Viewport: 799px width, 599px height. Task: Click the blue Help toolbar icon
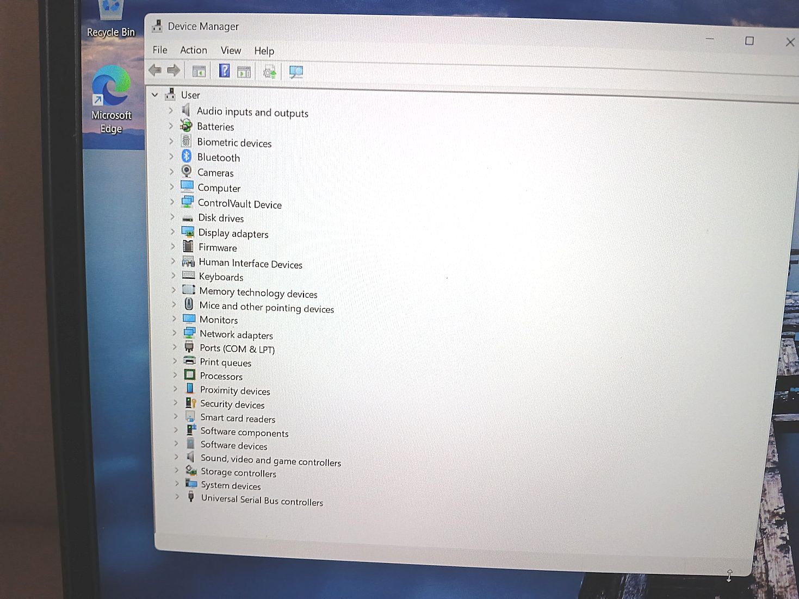(x=224, y=71)
